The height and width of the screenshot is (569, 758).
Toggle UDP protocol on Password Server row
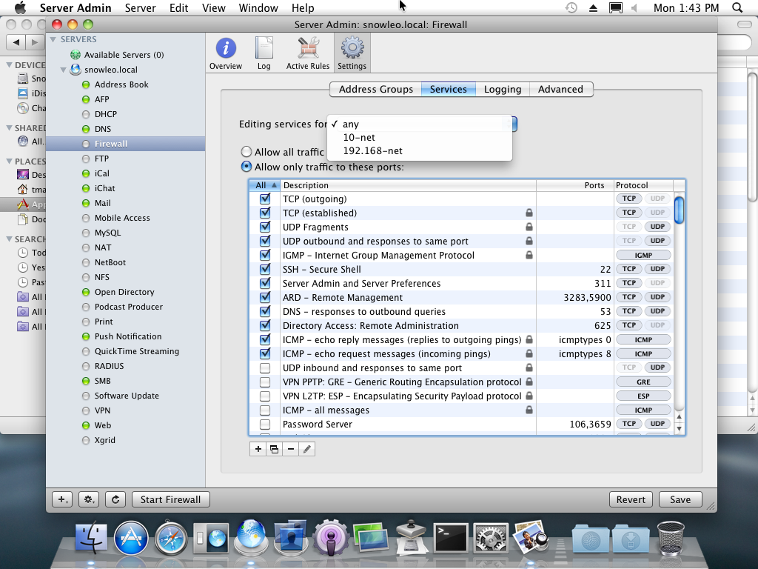pos(657,424)
